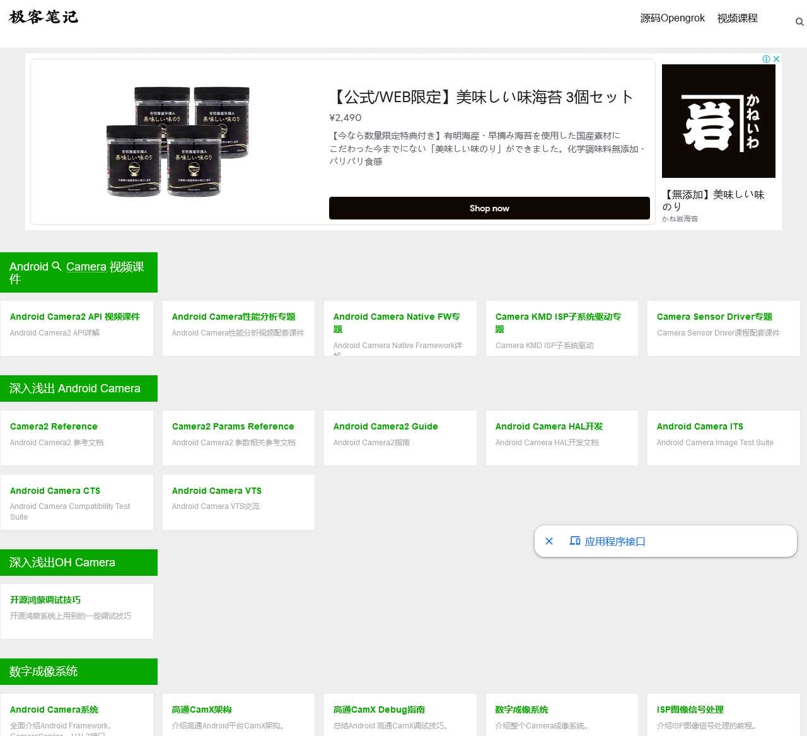
Task: Open the ad info icon
Action: pos(766,59)
